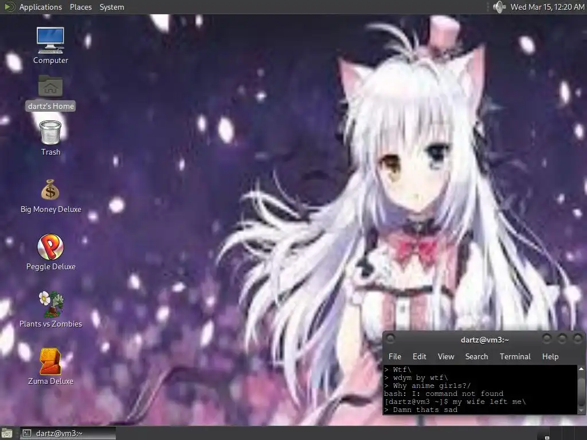
Task: Select the Big Money Deluxe money bag icon
Action: coord(50,189)
